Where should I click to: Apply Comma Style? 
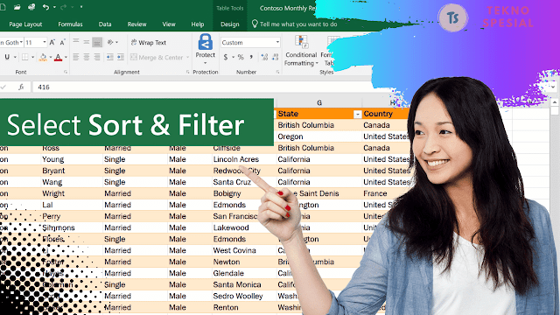(251, 57)
